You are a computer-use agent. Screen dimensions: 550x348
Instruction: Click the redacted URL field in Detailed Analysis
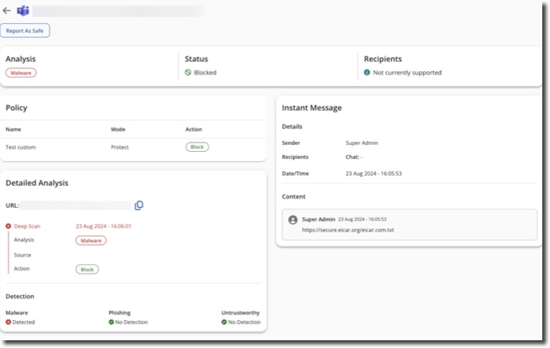point(76,205)
